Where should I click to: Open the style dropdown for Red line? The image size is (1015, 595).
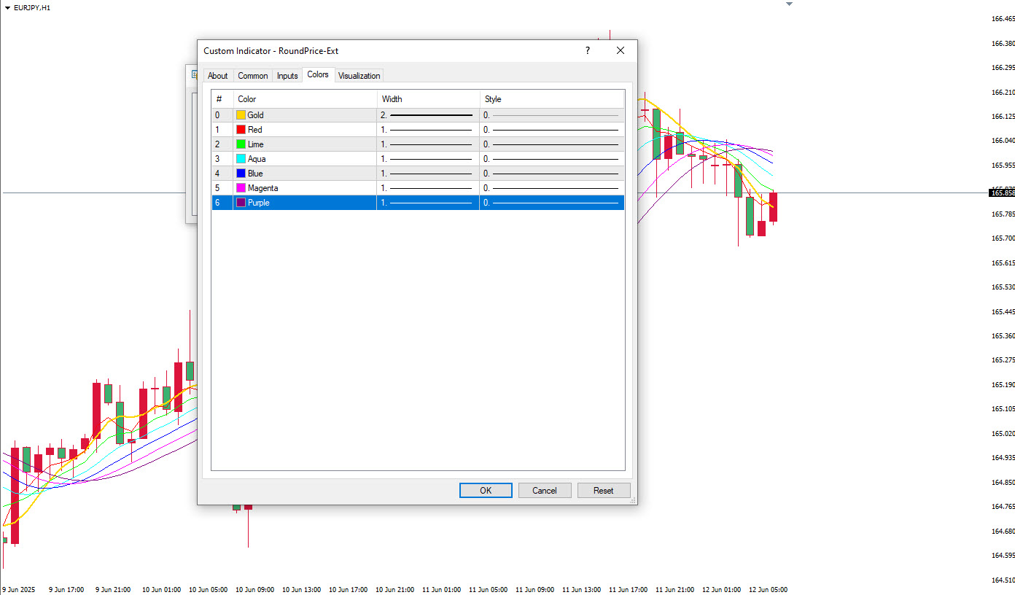pos(551,130)
